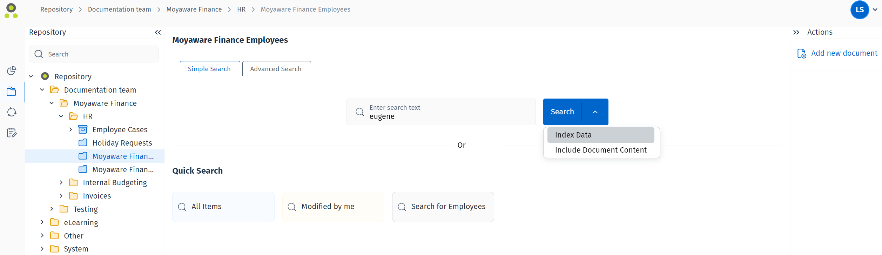Click the blue Search button
Screen dimensions: 882x255
tap(562, 112)
